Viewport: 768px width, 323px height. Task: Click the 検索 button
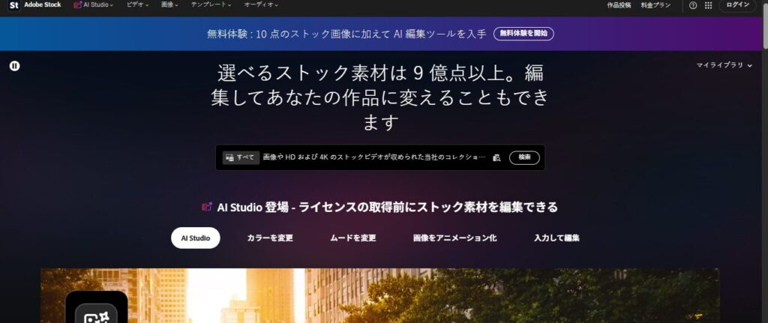524,157
